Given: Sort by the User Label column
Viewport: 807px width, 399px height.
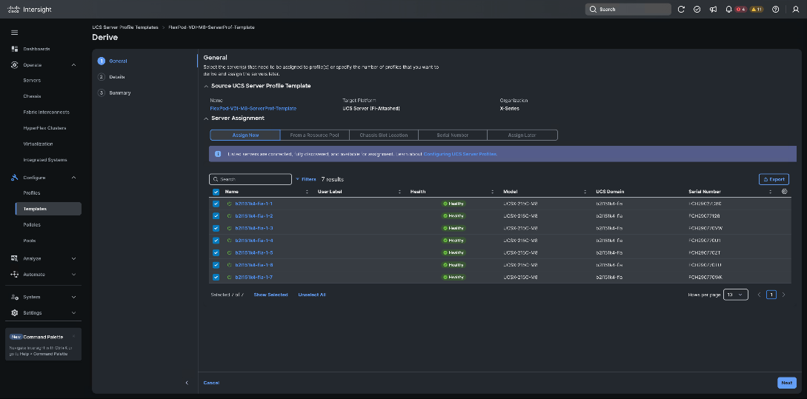Looking at the screenshot, I should click(x=400, y=192).
